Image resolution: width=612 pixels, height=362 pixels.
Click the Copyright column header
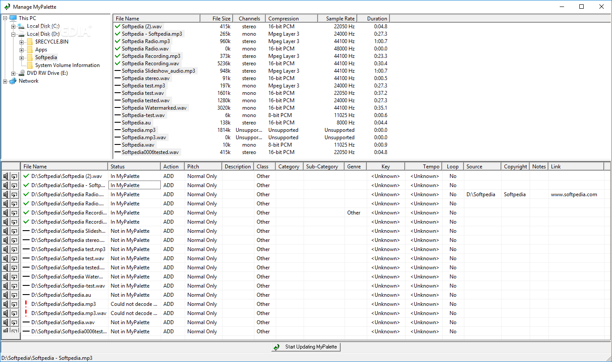click(515, 166)
